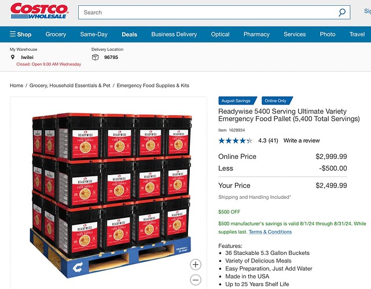The width and height of the screenshot is (371, 289).
Task: Click the star rating icons
Action: (x=236, y=141)
